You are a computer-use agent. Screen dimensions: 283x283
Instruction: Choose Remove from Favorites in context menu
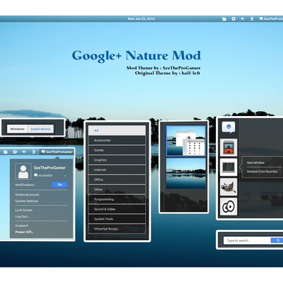coord(262,171)
